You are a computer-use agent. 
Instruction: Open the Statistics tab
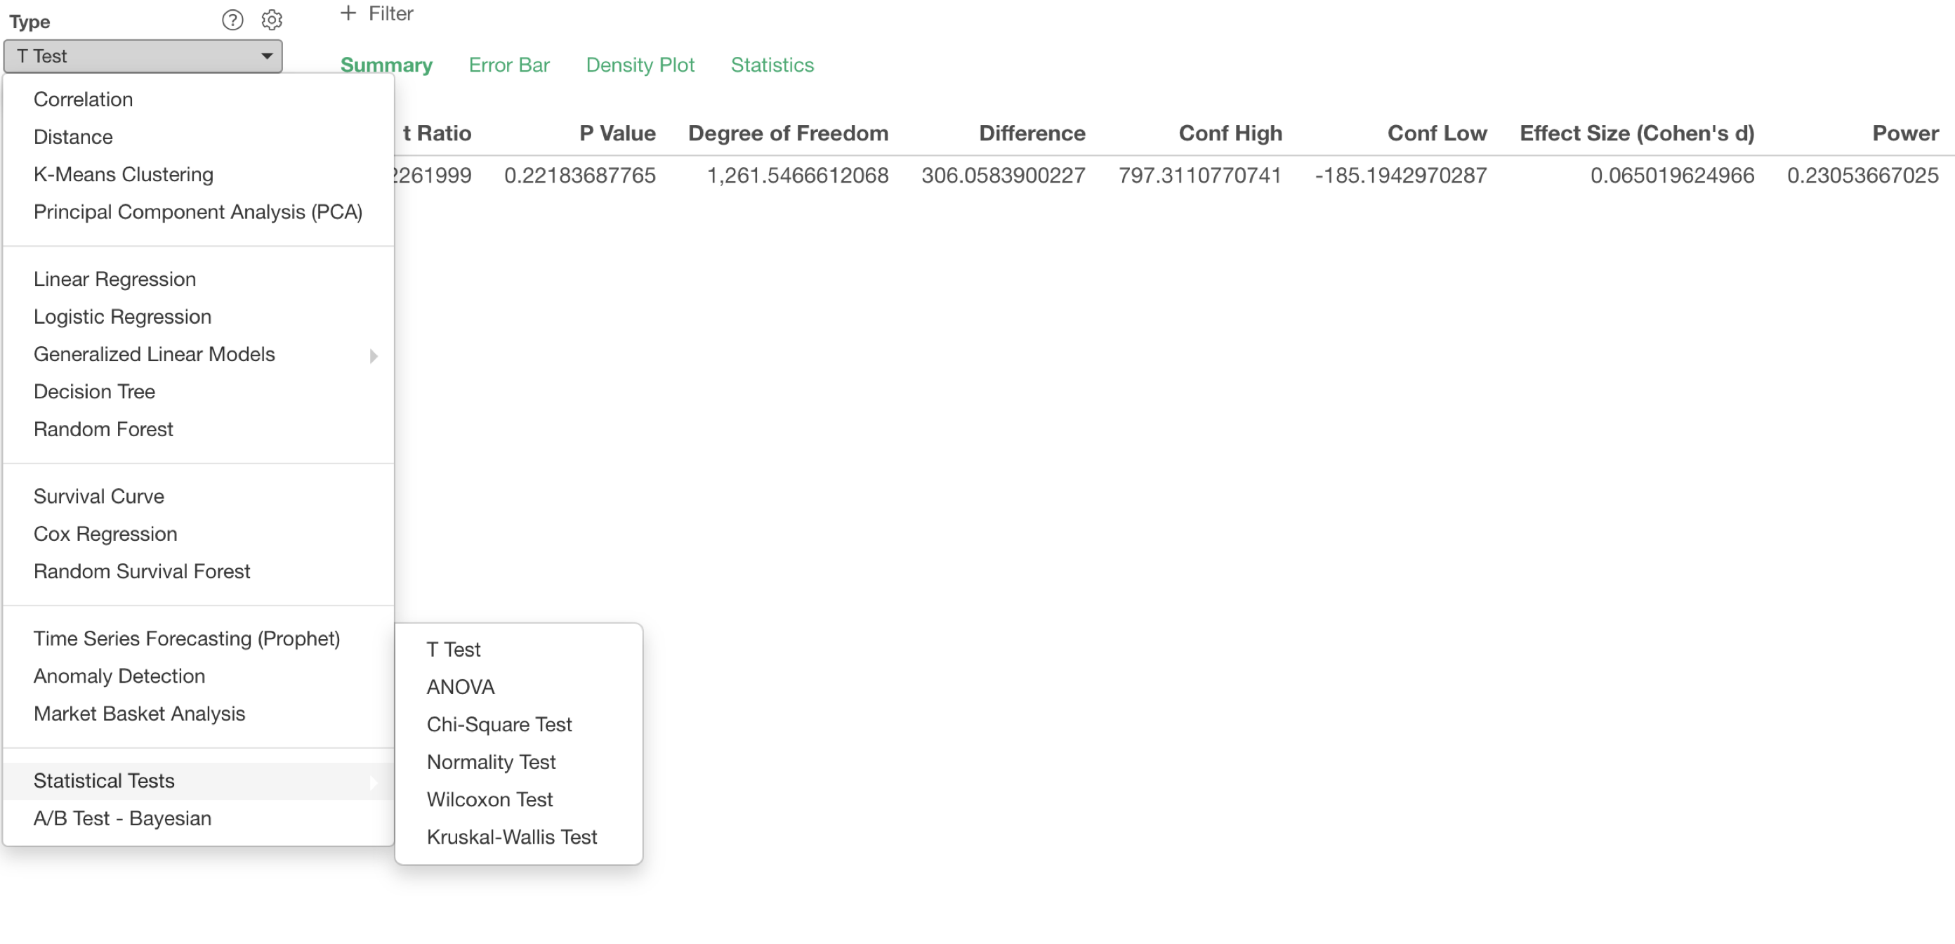tap(772, 65)
